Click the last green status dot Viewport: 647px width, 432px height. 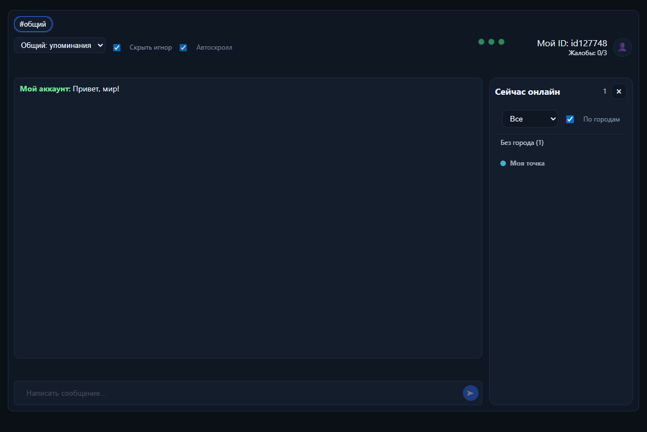501,42
